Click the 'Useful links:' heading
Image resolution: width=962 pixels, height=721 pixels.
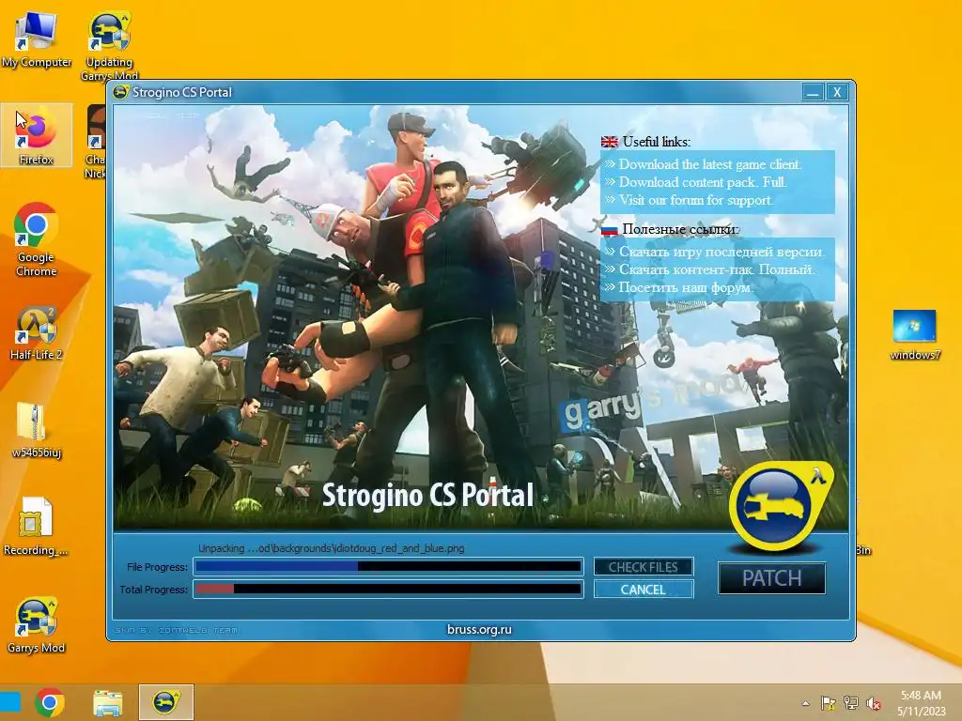click(657, 142)
